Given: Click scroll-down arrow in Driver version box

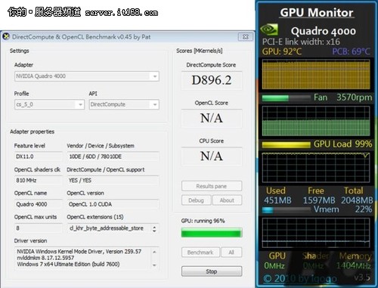Looking at the screenshot, I should (154, 265).
